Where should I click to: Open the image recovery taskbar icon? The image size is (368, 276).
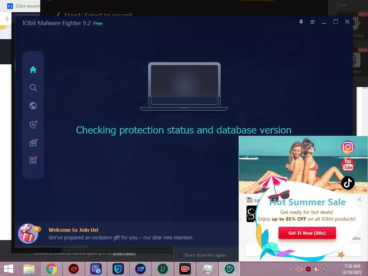coord(96,269)
